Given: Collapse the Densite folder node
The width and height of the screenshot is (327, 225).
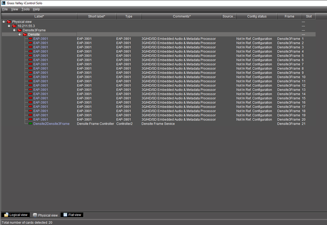Looking at the screenshot, I should point(20,34).
